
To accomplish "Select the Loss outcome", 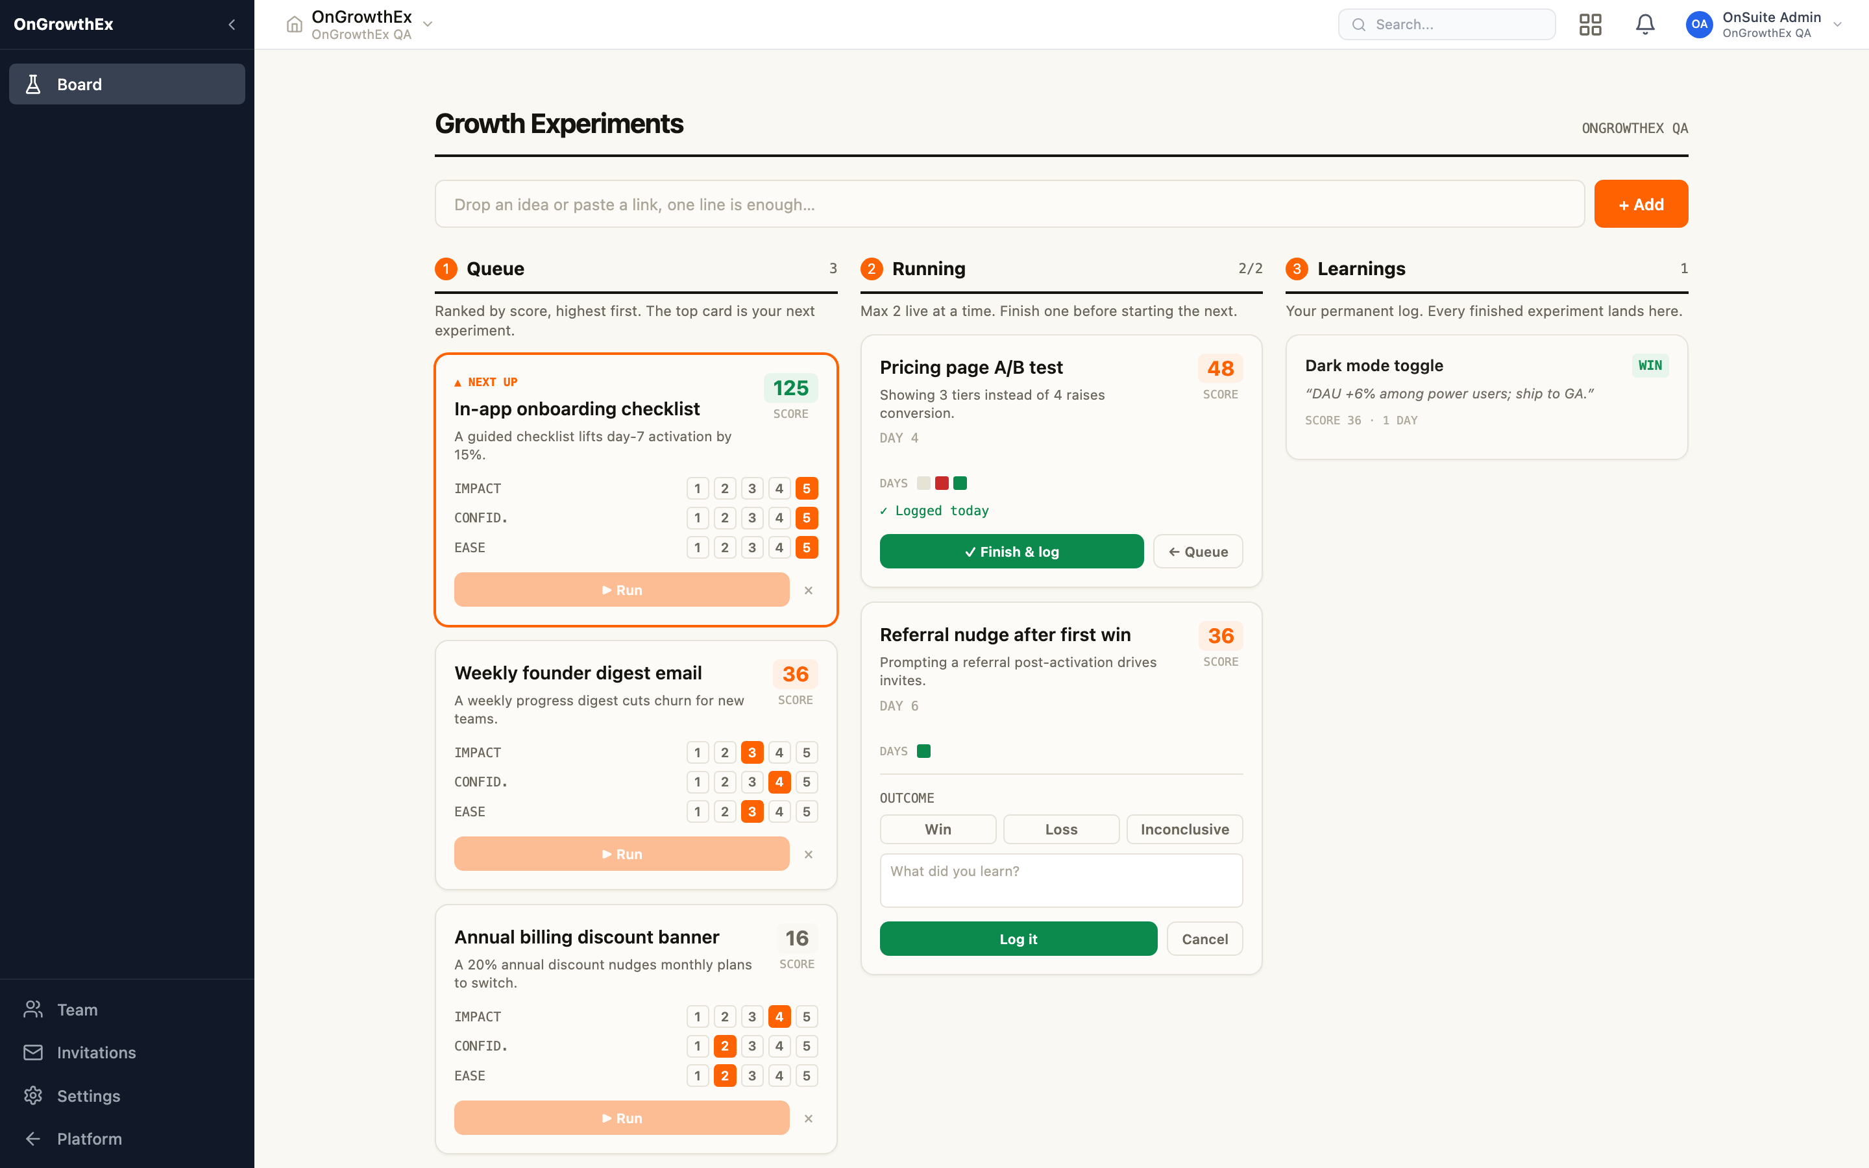I will [1061, 829].
